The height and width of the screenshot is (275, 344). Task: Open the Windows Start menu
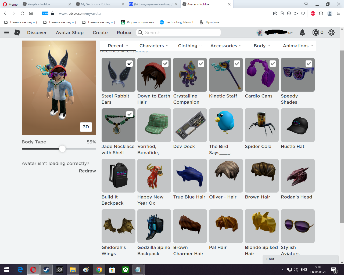[6, 270]
